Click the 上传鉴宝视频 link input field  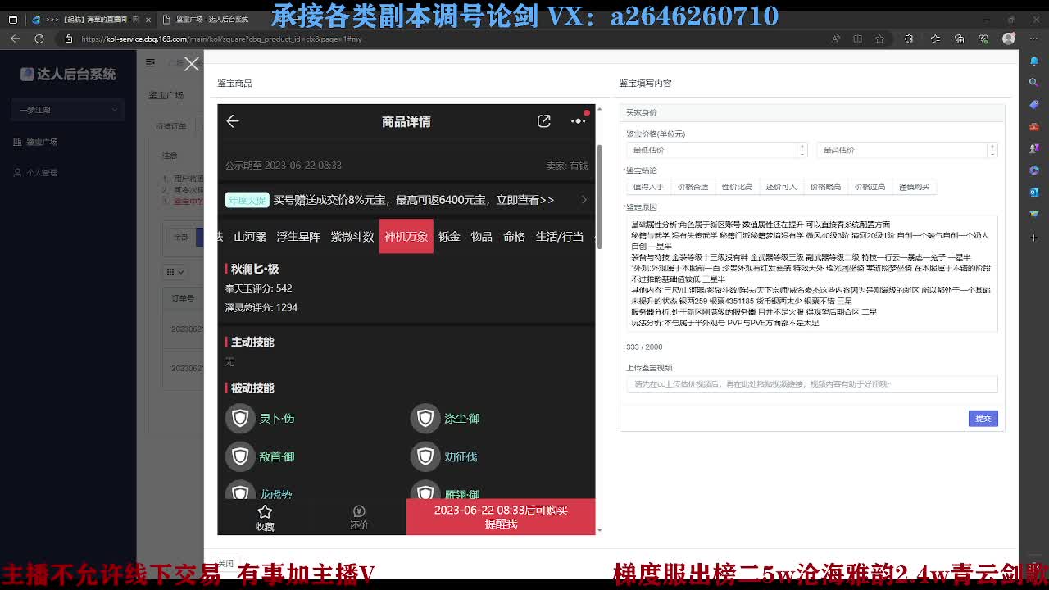pyautogui.click(x=812, y=383)
